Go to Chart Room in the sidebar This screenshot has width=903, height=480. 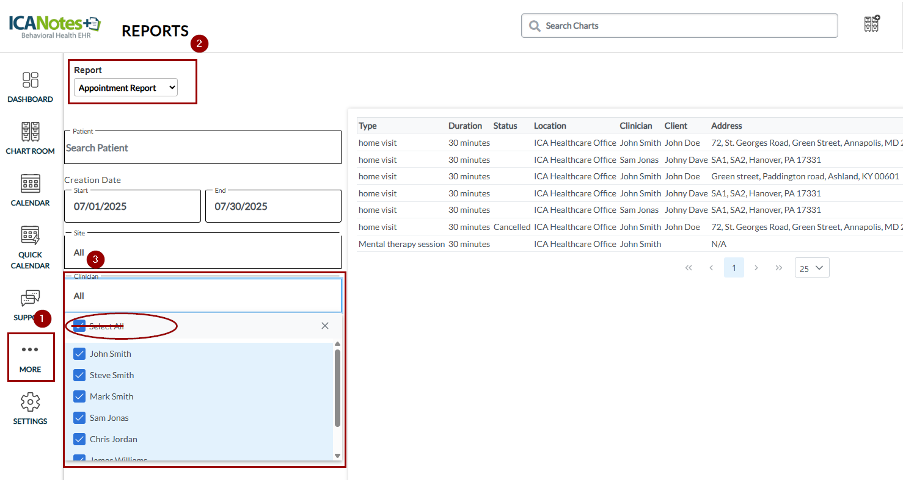(x=30, y=138)
